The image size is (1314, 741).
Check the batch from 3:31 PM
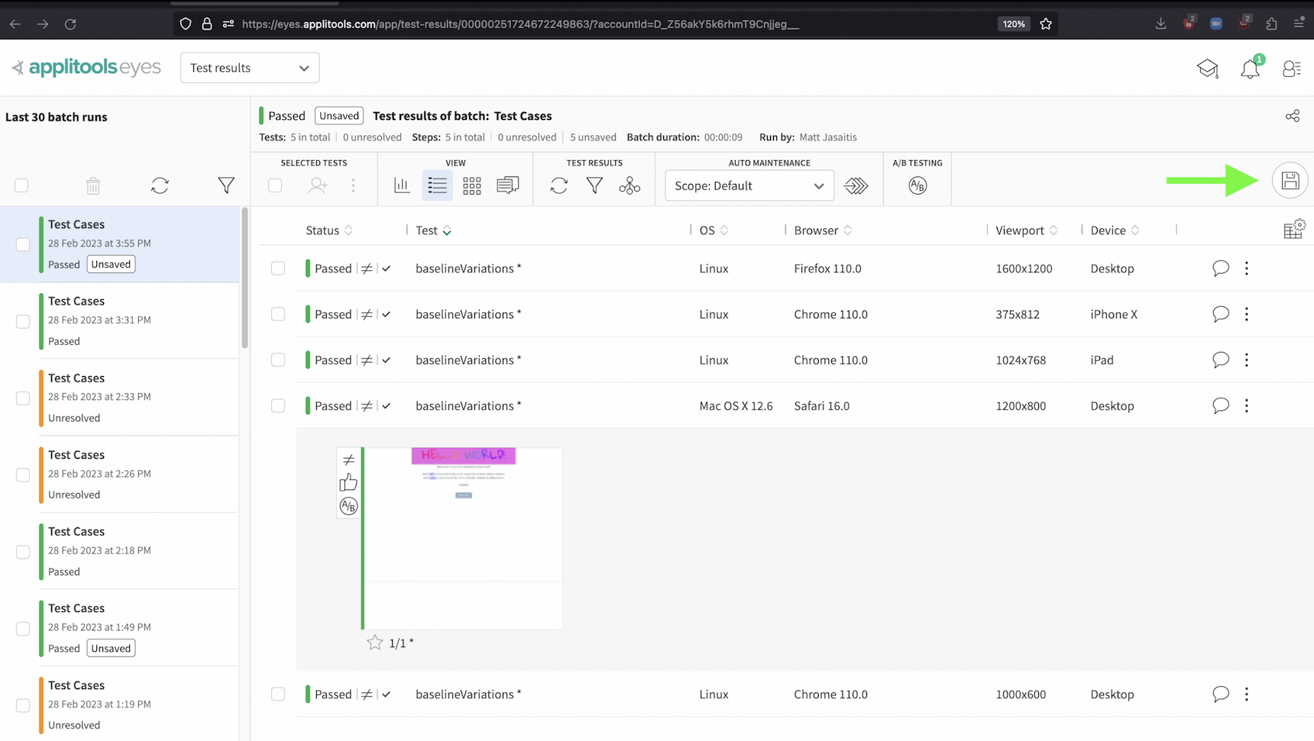pyautogui.click(x=23, y=321)
